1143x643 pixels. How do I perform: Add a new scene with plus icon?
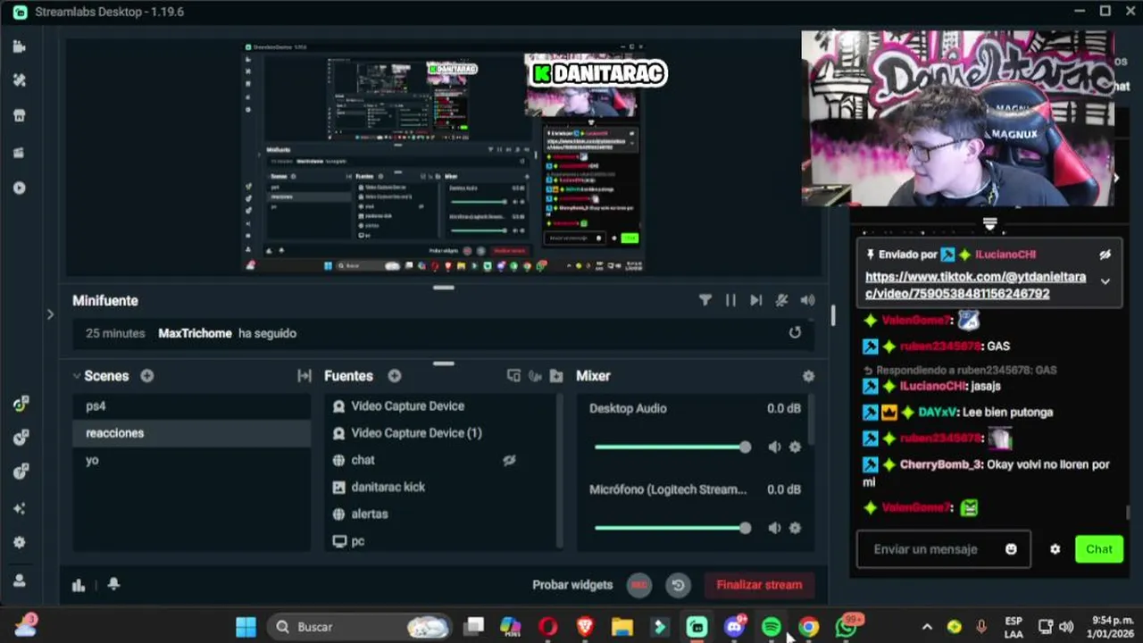(147, 376)
